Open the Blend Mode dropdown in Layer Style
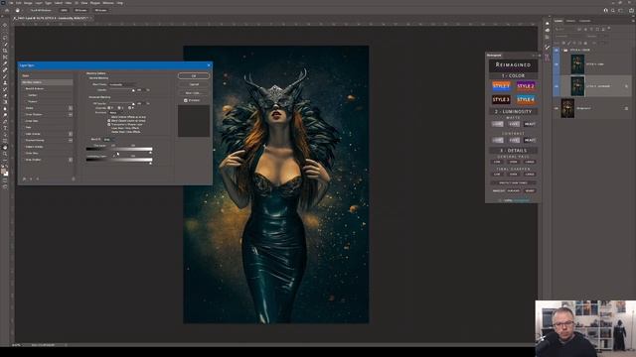The image size is (636, 357). [x=122, y=84]
